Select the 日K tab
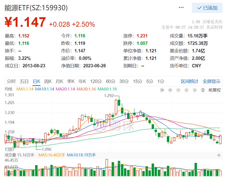This screenshot has width=228, height=177. pos(36,81)
